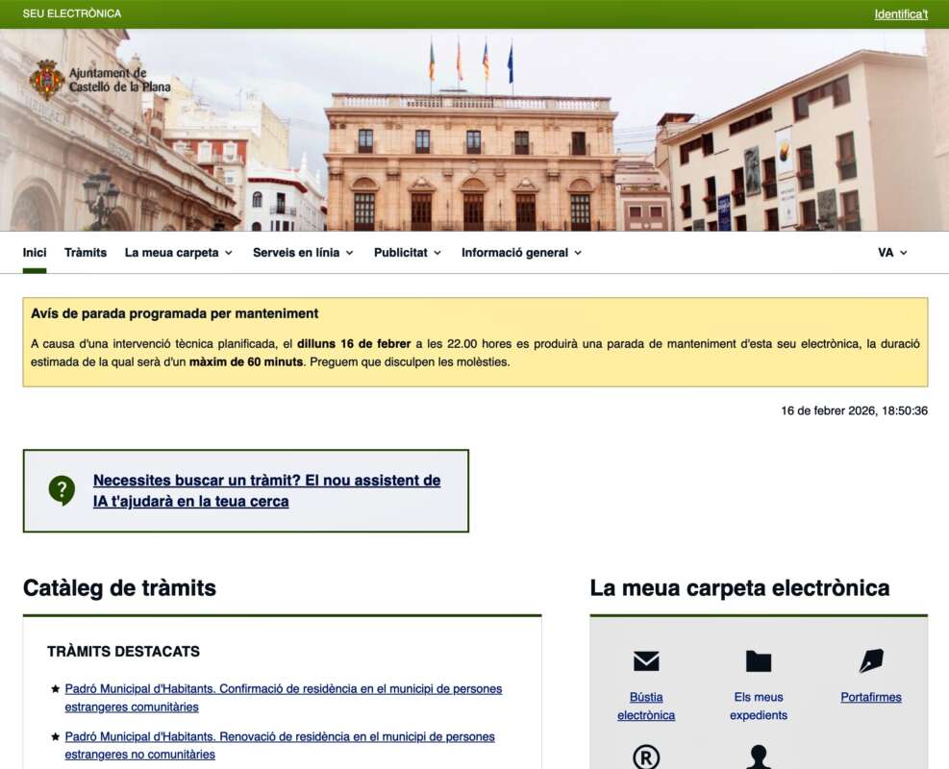Open the Tràmits menu item
949x769 pixels.
pyautogui.click(x=86, y=252)
